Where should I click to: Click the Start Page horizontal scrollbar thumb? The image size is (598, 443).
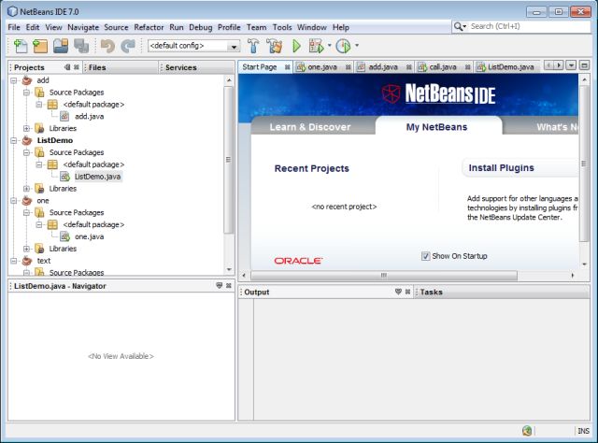pos(384,275)
